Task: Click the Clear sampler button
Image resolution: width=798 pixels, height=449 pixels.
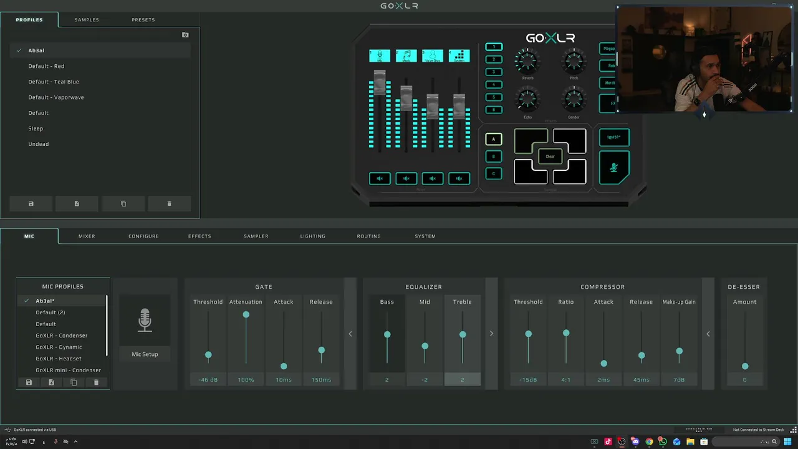Action: (550, 157)
